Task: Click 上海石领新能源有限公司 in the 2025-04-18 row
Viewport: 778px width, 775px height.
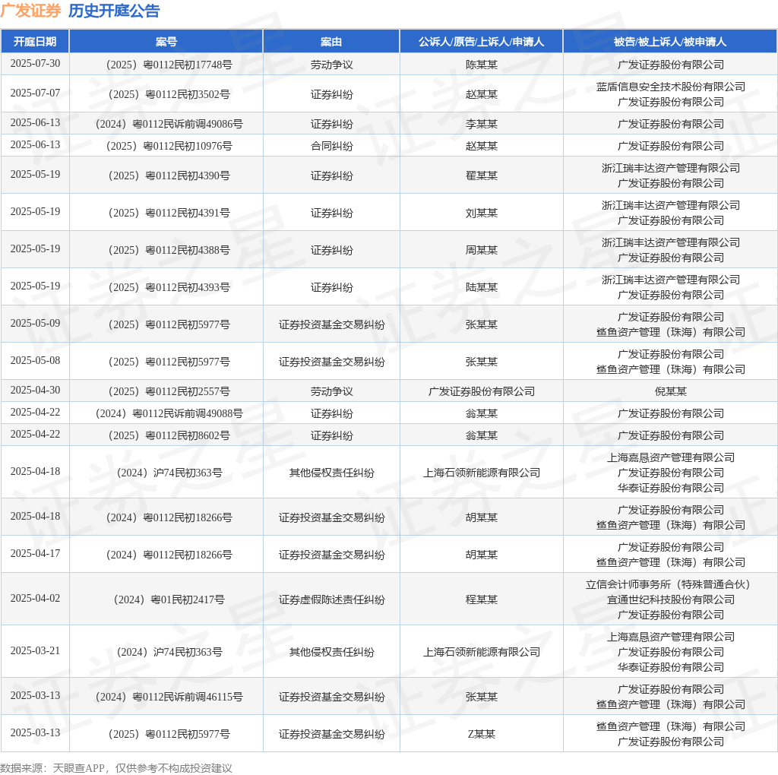Action: pyautogui.click(x=481, y=473)
